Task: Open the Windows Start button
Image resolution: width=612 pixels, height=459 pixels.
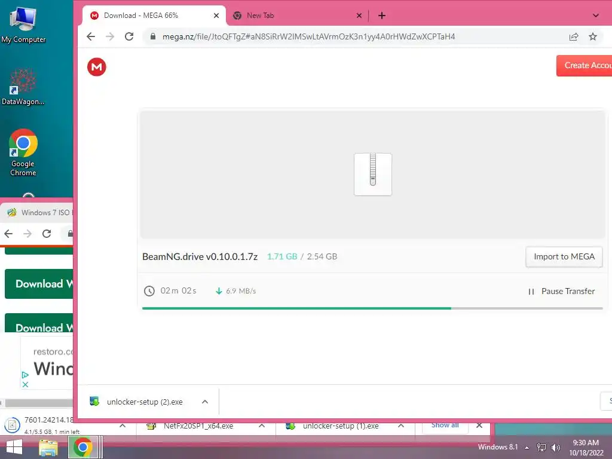Action: [x=14, y=447]
